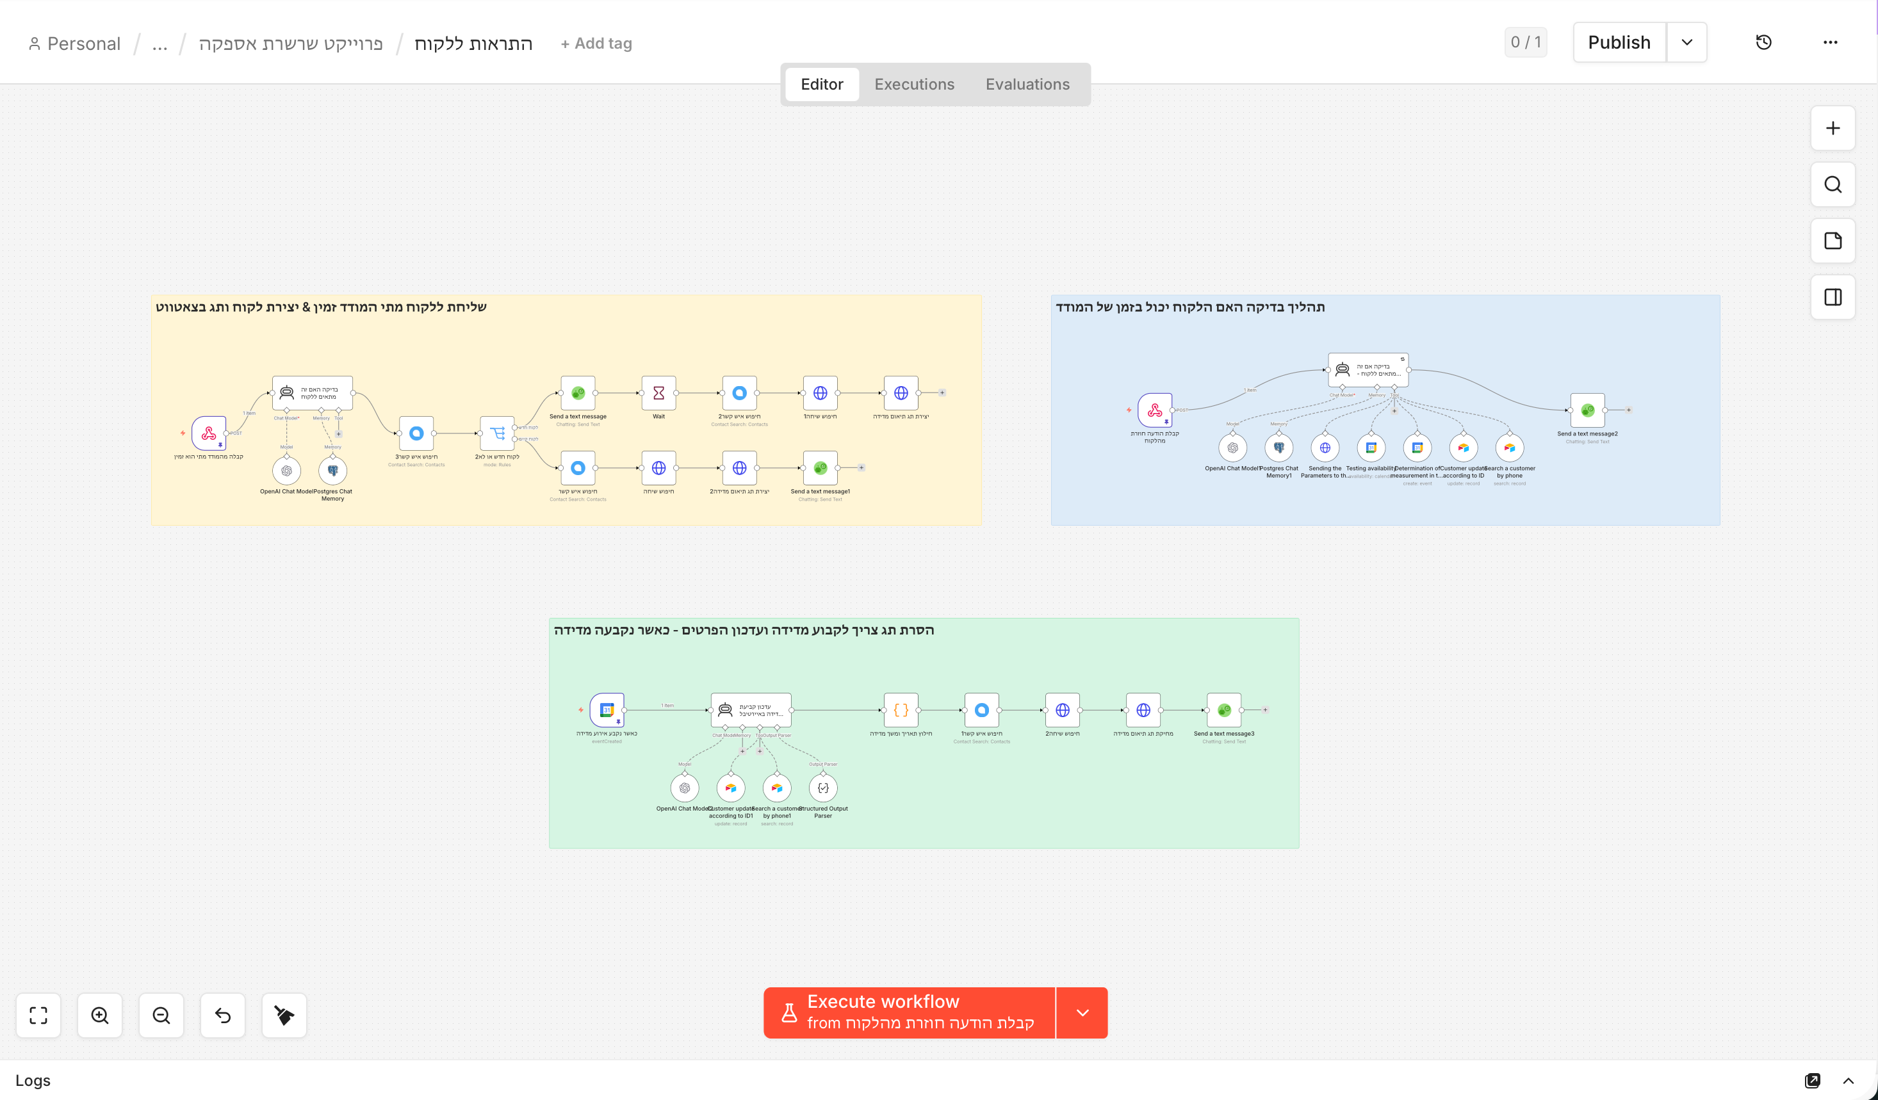
Task: Zoom in on the workflow canvas
Action: coord(100,1015)
